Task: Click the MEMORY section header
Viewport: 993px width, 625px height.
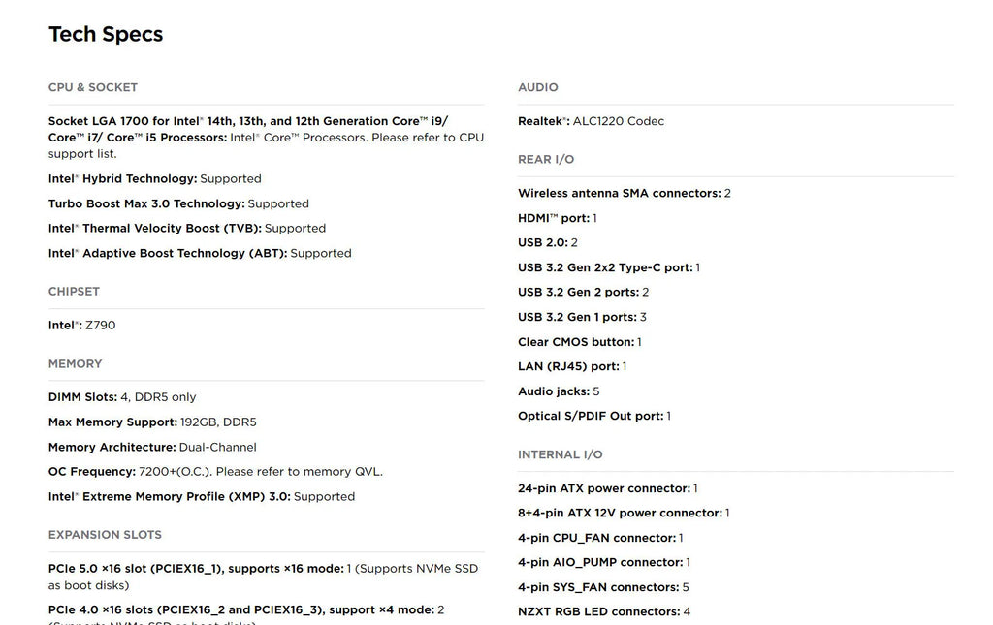Action: [x=75, y=363]
